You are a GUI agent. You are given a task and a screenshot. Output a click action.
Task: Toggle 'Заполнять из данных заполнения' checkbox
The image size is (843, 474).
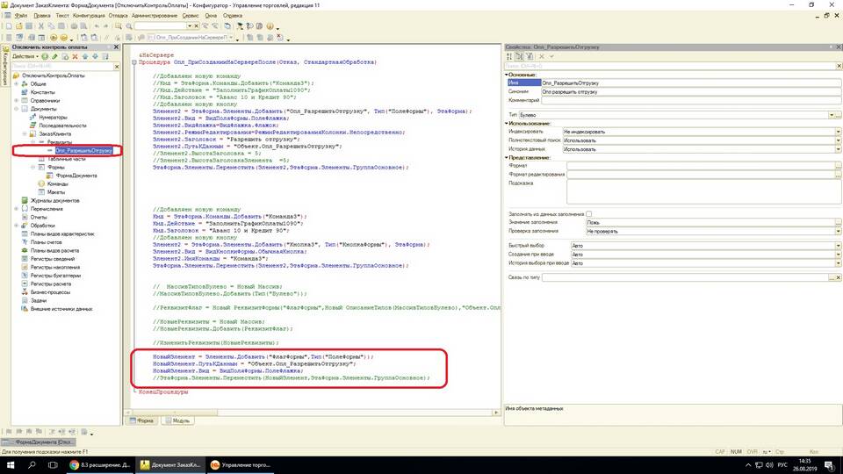pos(589,213)
